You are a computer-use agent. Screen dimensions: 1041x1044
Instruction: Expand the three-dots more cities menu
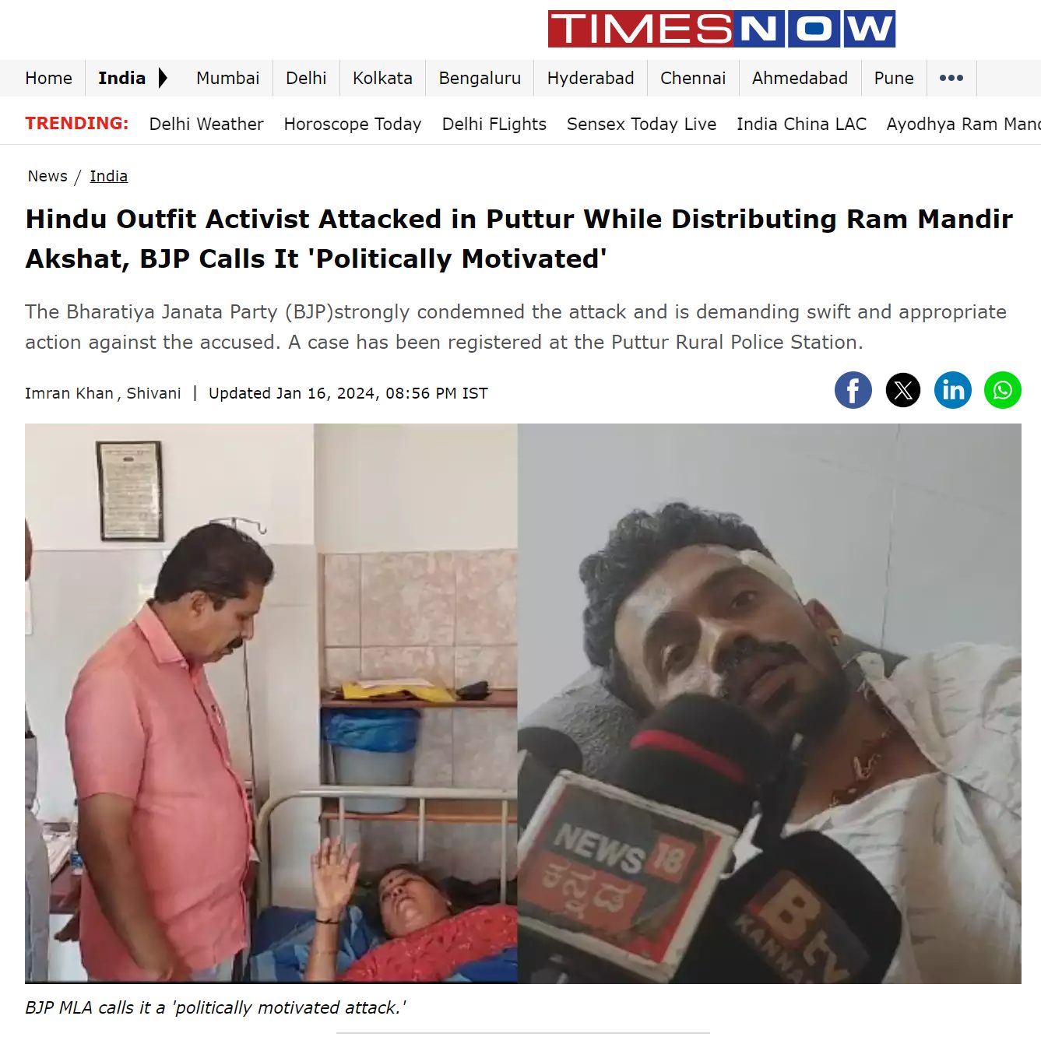pyautogui.click(x=951, y=78)
